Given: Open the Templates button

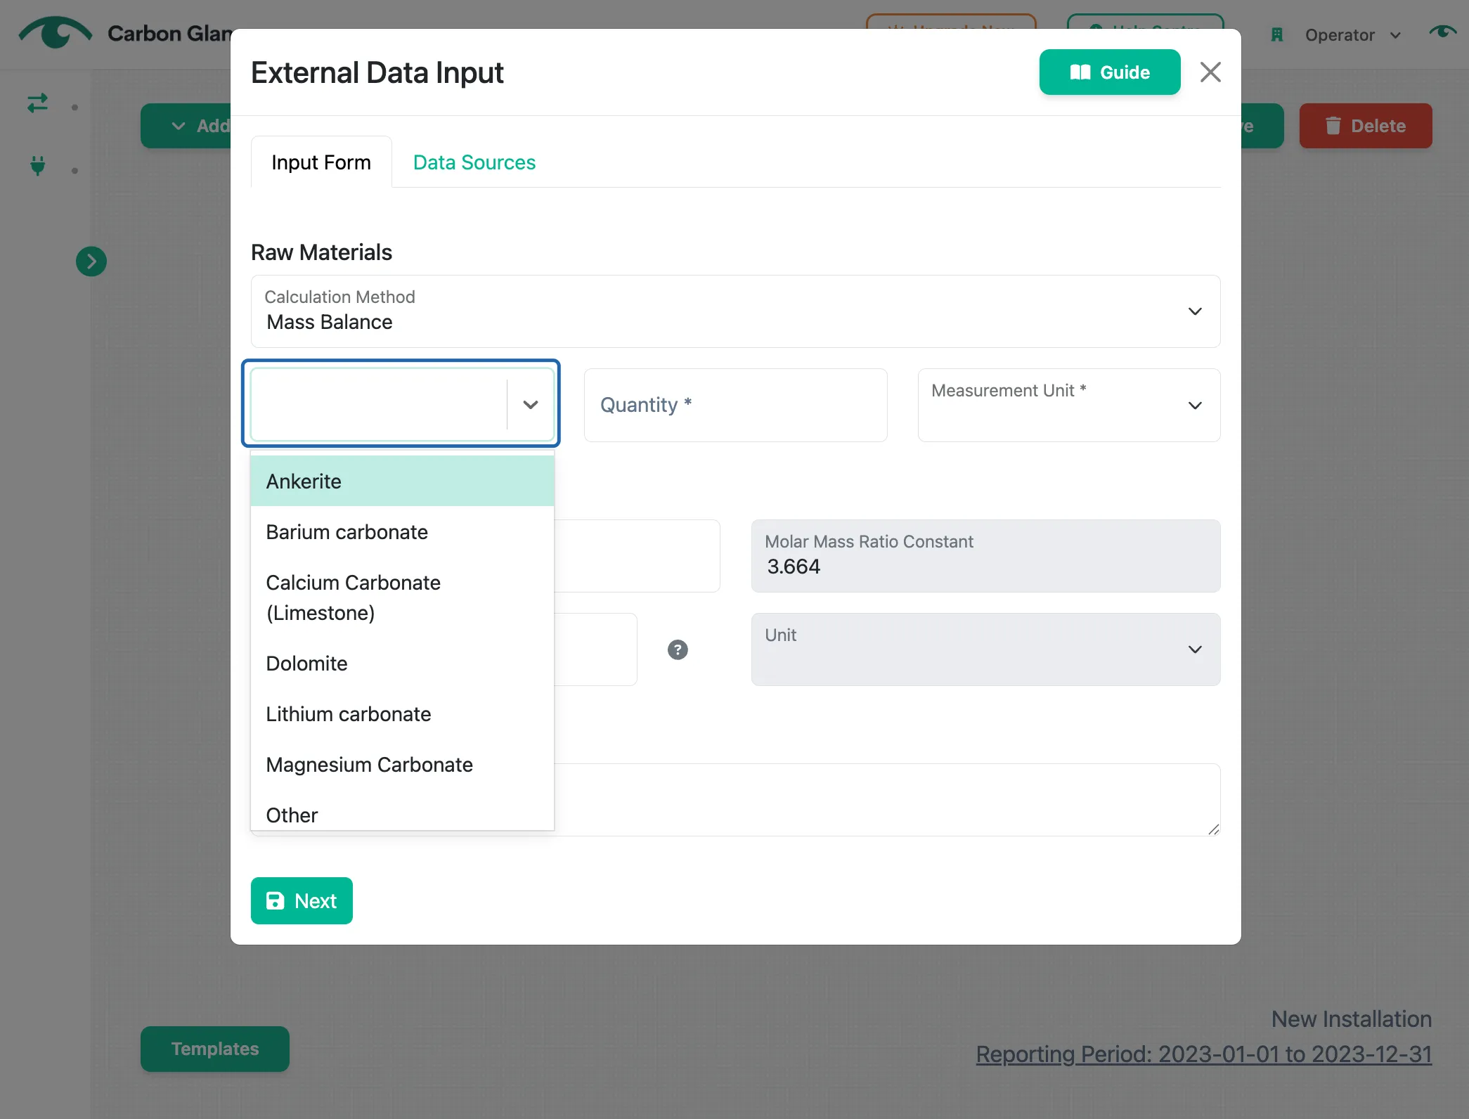Looking at the screenshot, I should tap(214, 1049).
